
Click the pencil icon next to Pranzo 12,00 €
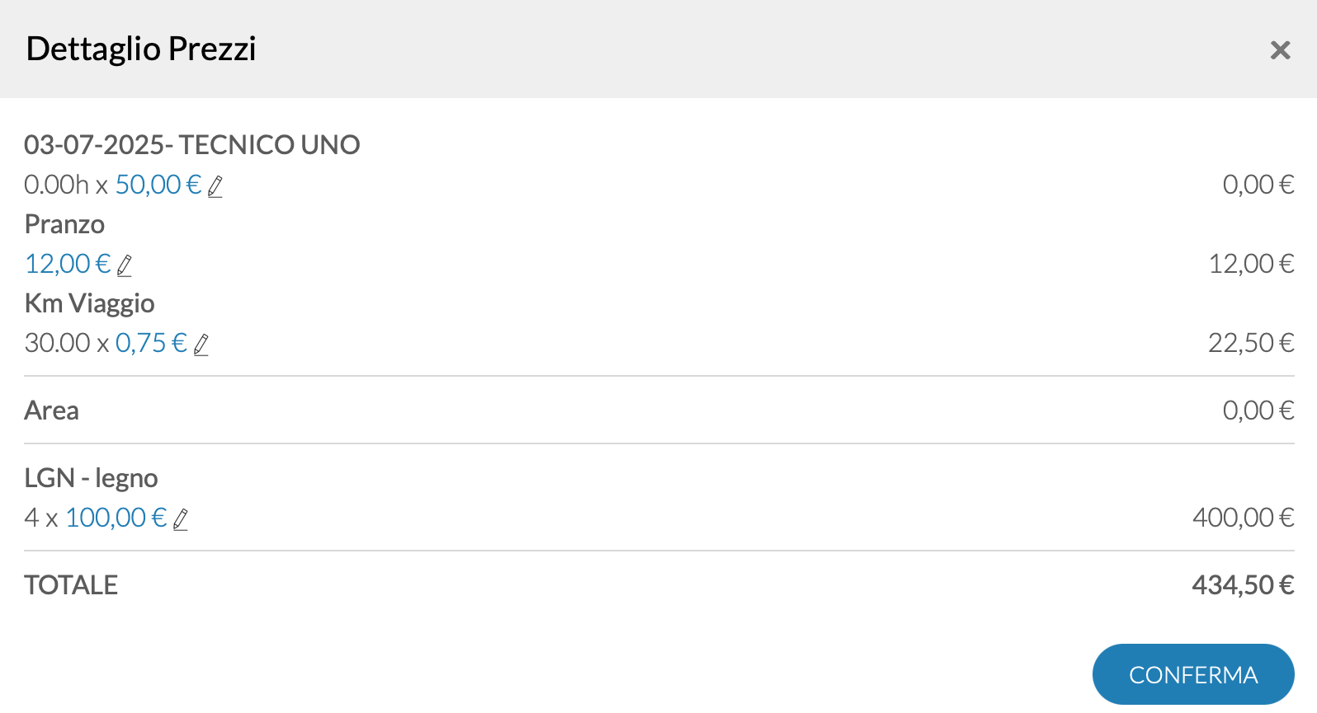pyautogui.click(x=125, y=265)
